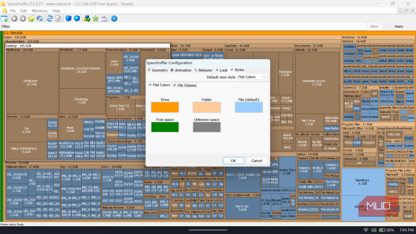
Task: Click the green Free space swatch
Action: [x=165, y=127]
